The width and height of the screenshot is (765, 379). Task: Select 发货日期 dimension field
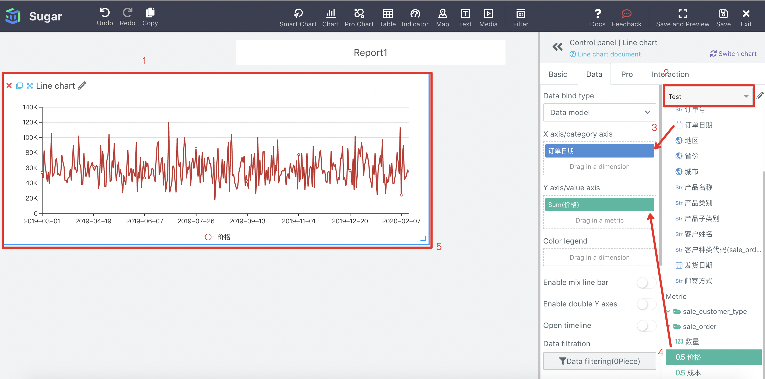(x=694, y=265)
